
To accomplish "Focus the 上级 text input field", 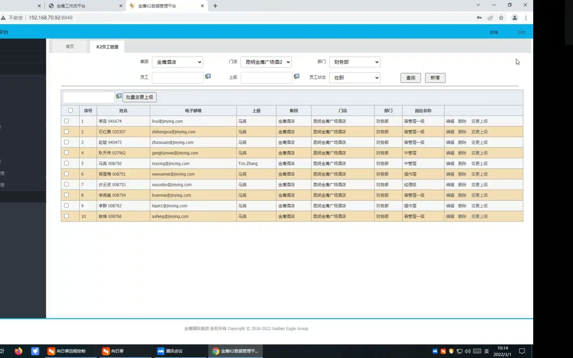I will coord(266,78).
